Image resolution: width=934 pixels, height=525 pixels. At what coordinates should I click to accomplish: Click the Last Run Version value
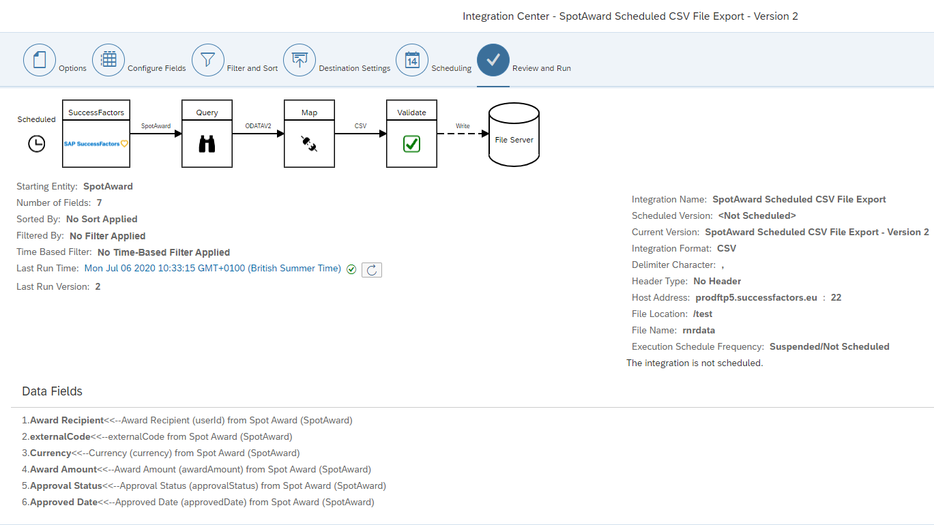pos(98,286)
